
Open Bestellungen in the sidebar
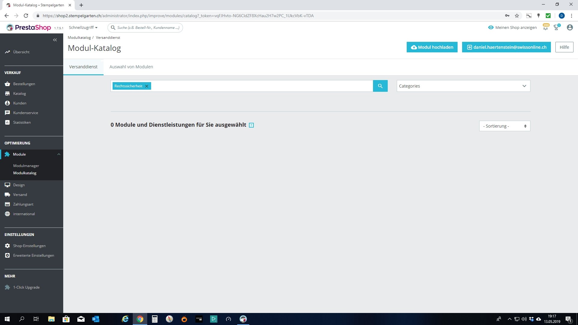(24, 84)
